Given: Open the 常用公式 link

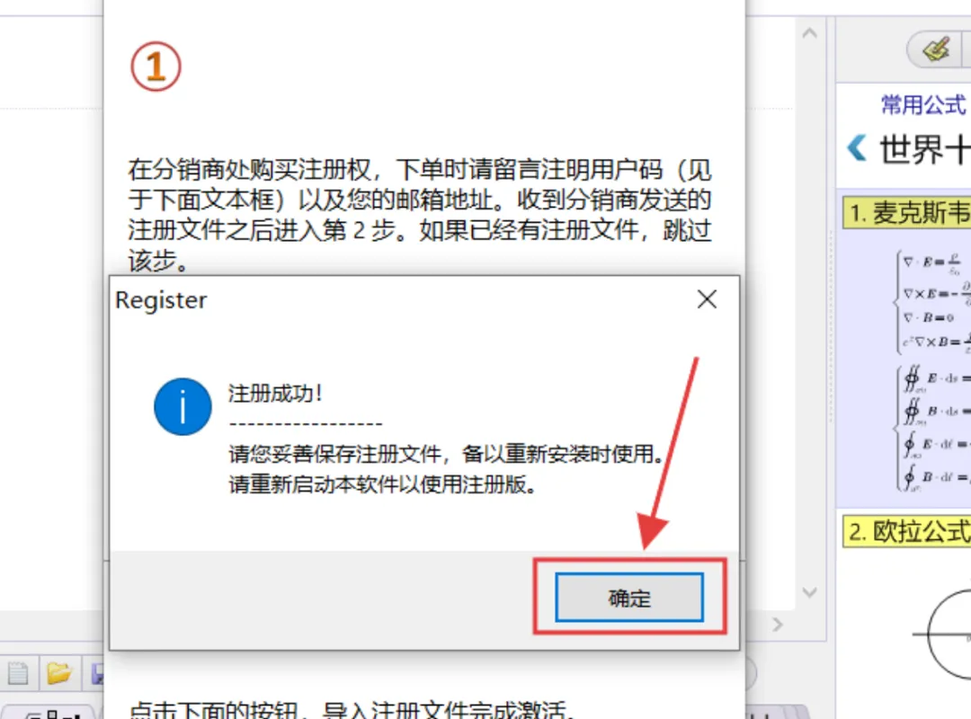Looking at the screenshot, I should tap(924, 104).
